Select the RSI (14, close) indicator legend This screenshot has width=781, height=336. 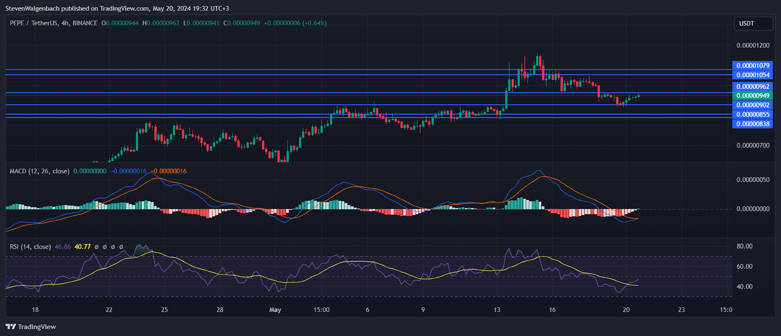30,247
